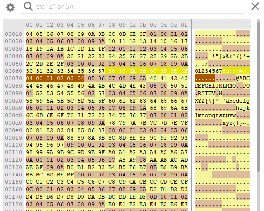Click row offset 00070
Viewport: 264px width, 211px height.
pos(14,78)
